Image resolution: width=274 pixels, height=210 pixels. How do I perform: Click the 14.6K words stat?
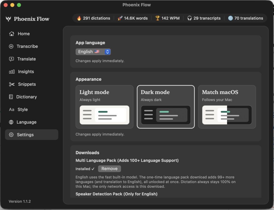point(133,18)
